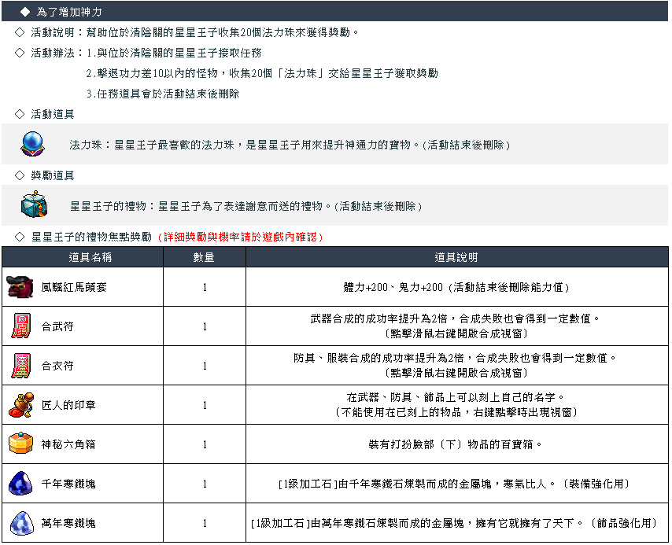Click the 神秘六角箱 hexagonal box icon
Viewport: 672px width, 545px height.
[x=20, y=444]
